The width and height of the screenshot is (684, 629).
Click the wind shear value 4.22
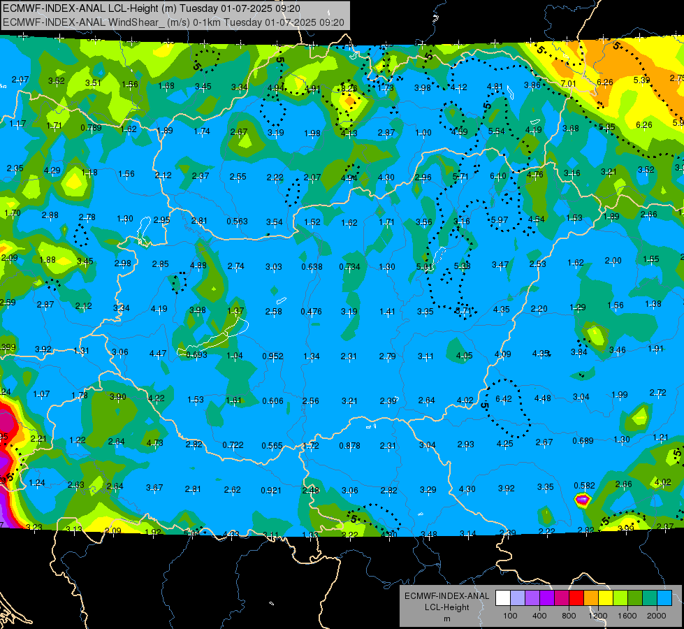(157, 398)
